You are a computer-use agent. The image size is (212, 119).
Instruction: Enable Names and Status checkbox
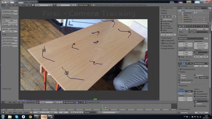[161, 21]
